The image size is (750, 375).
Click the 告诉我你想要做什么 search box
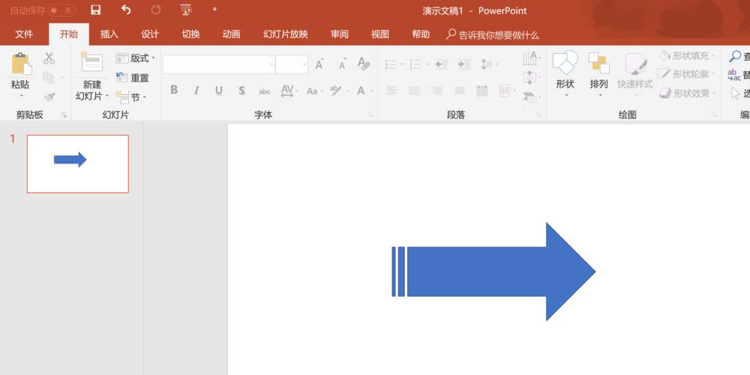[493, 35]
